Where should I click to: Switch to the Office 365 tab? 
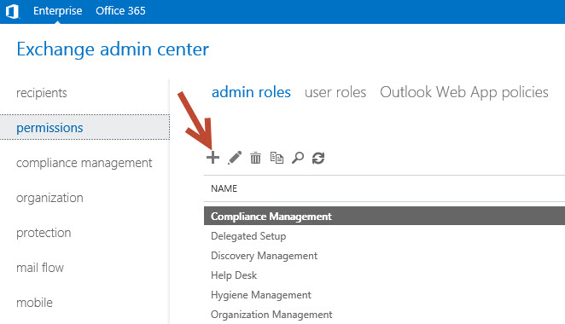[120, 11]
